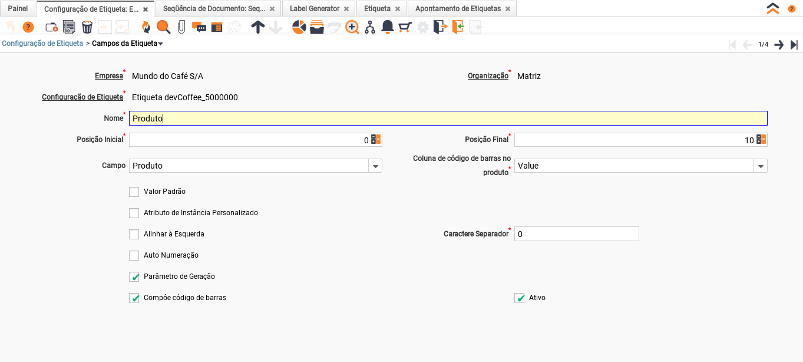
Task: Toggle the Ativo checkbox
Action: point(520,298)
